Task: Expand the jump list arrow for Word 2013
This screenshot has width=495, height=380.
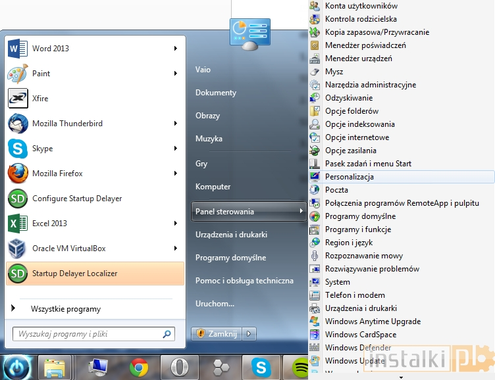Action: coord(176,49)
